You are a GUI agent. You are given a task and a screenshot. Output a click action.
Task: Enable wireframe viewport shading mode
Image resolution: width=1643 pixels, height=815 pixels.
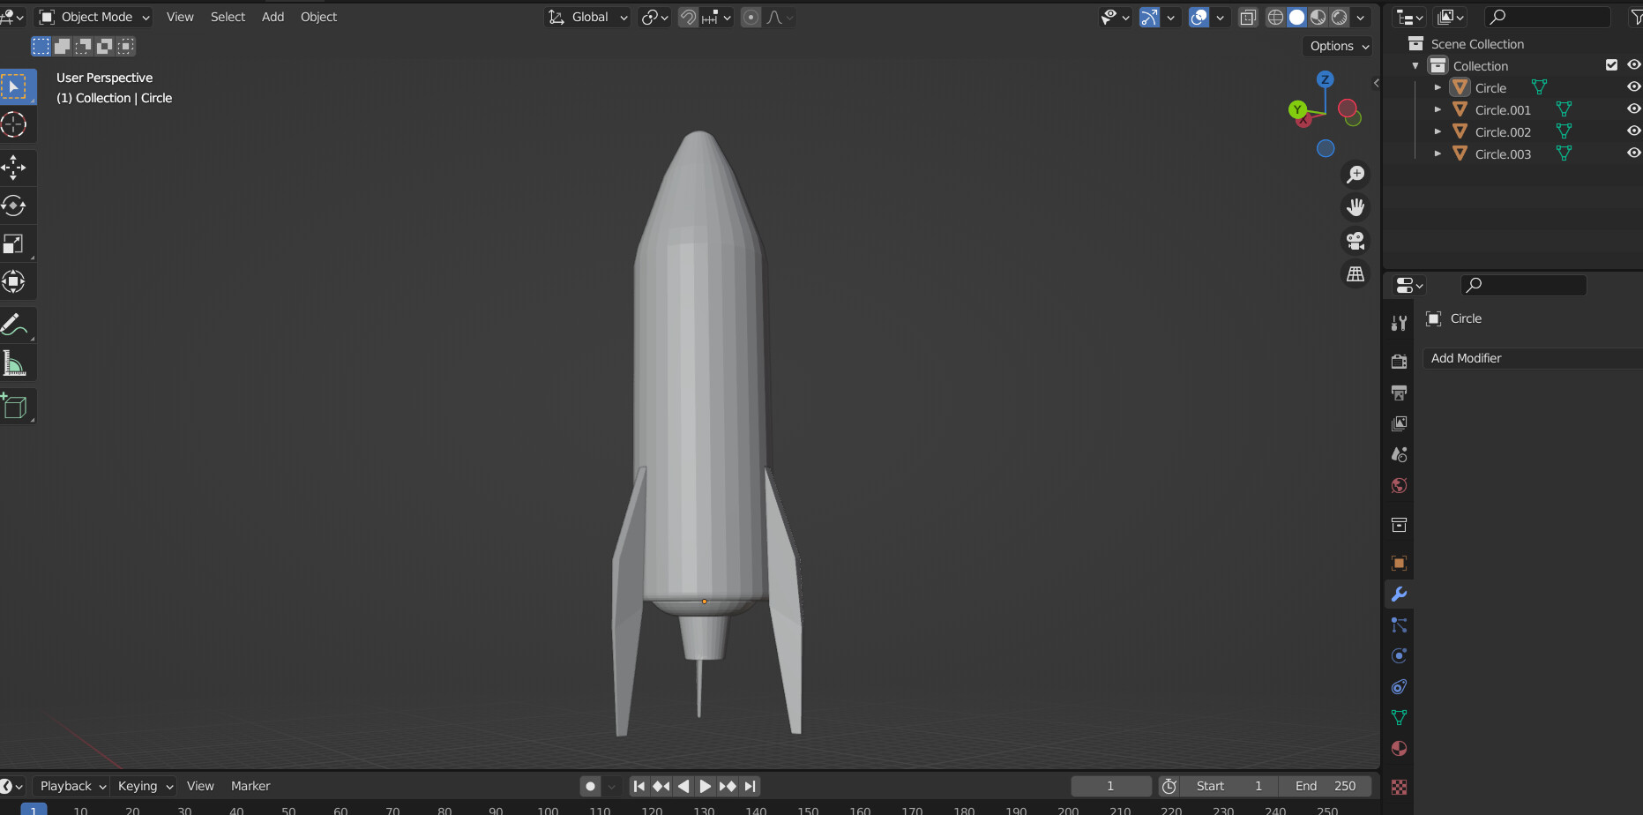pos(1275,17)
